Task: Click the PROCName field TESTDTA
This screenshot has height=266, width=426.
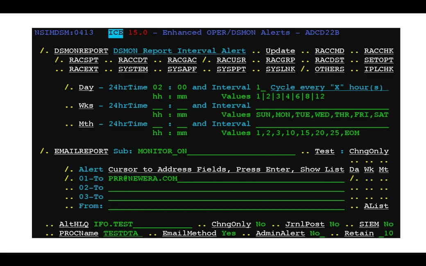Action: point(123,233)
